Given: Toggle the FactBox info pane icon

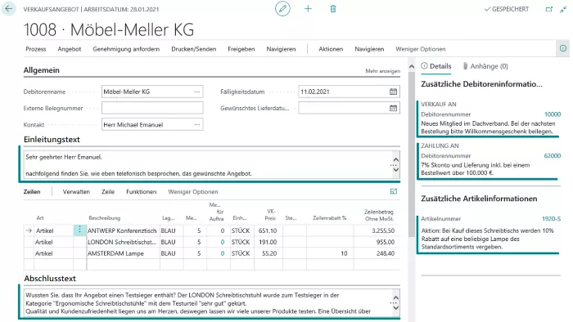Looking at the screenshot, I should coord(563,48).
